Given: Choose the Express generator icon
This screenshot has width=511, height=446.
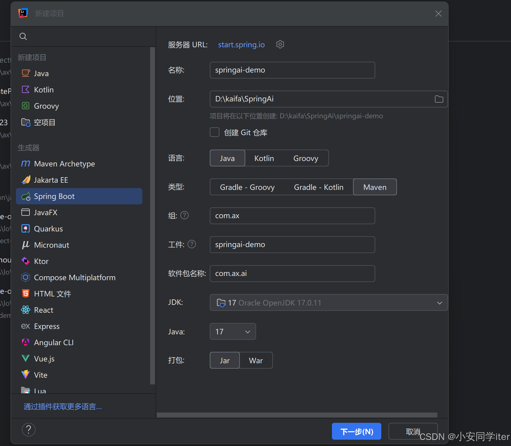Looking at the screenshot, I should [x=26, y=326].
